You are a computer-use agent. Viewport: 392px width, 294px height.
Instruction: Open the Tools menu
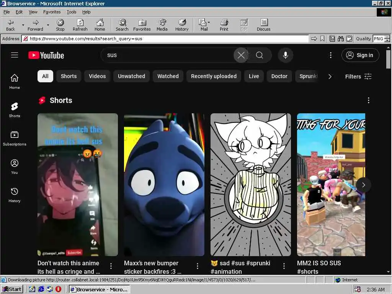pos(71,12)
